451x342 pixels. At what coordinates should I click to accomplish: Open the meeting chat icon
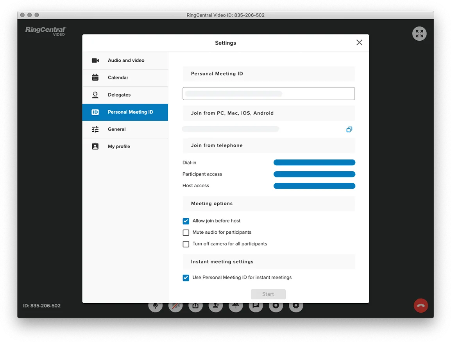pos(256,306)
